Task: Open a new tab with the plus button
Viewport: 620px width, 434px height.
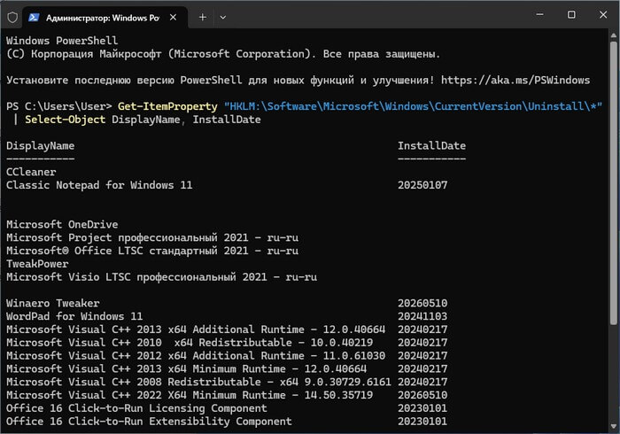Action: coord(203,18)
